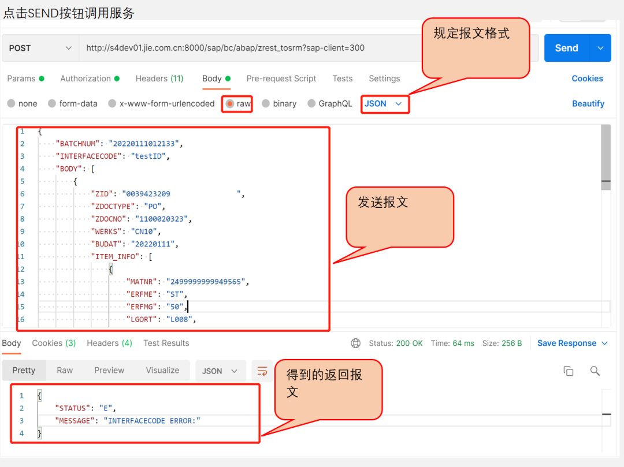Select the Pretty response view
Viewport: 624px width, 467px height.
coord(24,371)
